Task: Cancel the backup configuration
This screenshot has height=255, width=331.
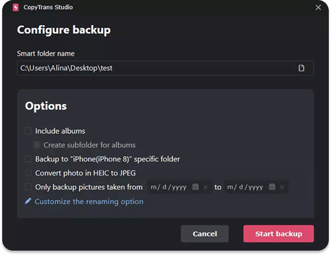Action: coord(205,234)
